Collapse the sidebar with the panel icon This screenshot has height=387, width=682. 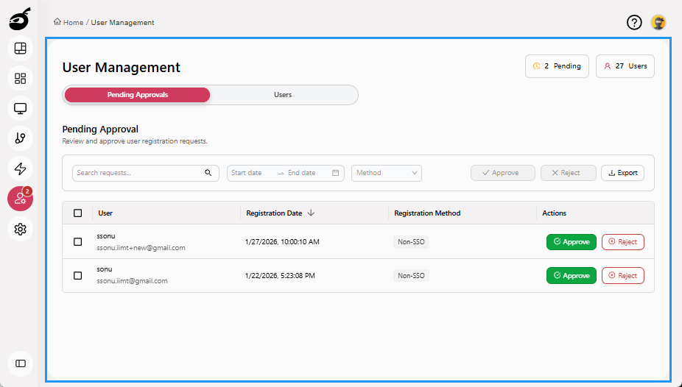(x=21, y=363)
